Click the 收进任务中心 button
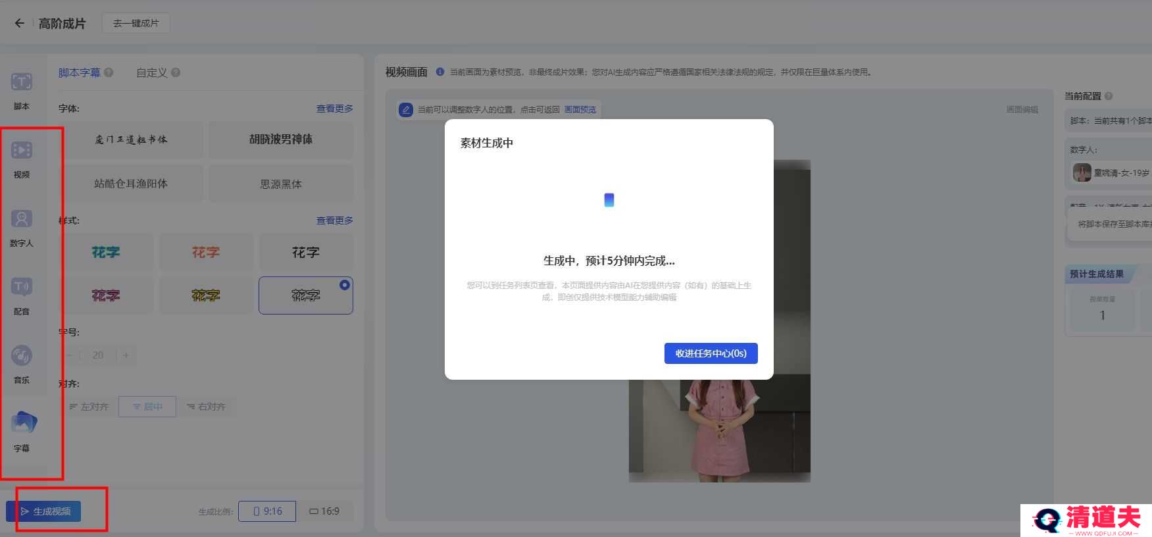Image resolution: width=1152 pixels, height=537 pixels. coord(711,353)
